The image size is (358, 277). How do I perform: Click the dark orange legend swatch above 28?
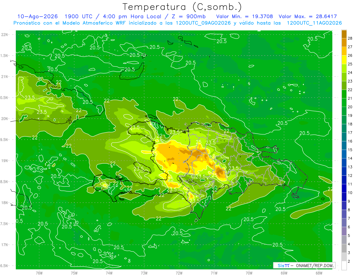pos(344,34)
